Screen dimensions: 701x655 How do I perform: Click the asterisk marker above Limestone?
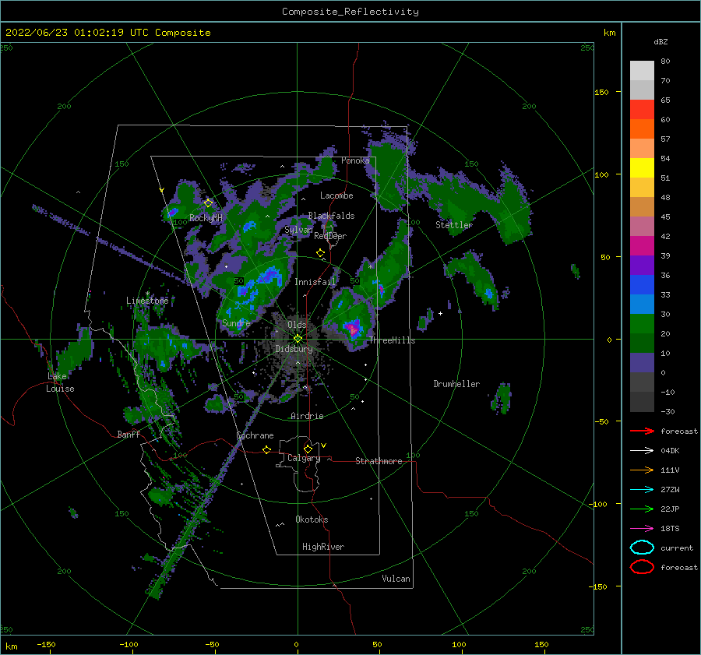tap(147, 294)
